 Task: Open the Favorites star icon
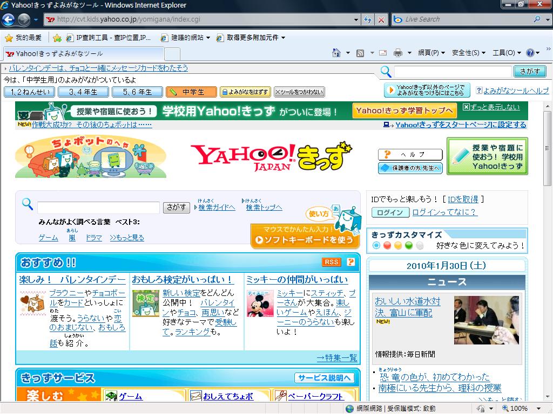coord(9,38)
